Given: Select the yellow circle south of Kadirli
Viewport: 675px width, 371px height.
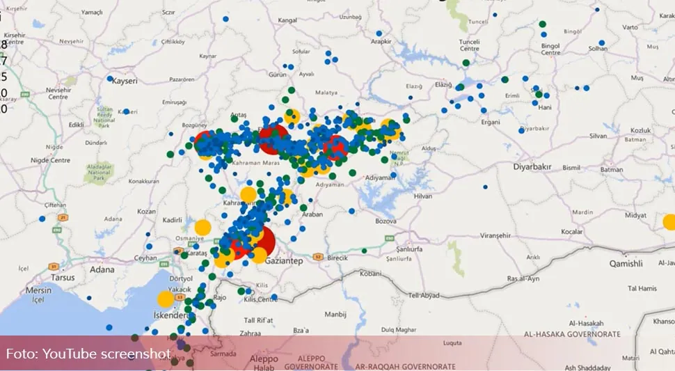Looking at the screenshot, I should point(202,227).
